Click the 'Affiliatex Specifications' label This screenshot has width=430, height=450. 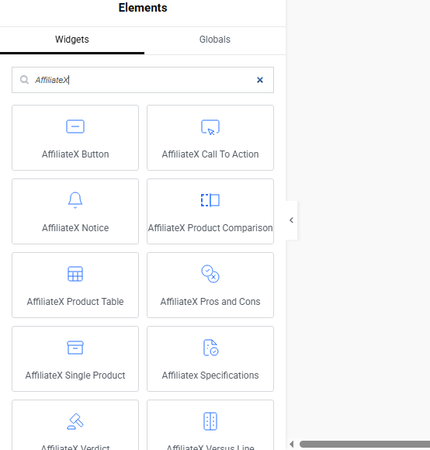210,376
